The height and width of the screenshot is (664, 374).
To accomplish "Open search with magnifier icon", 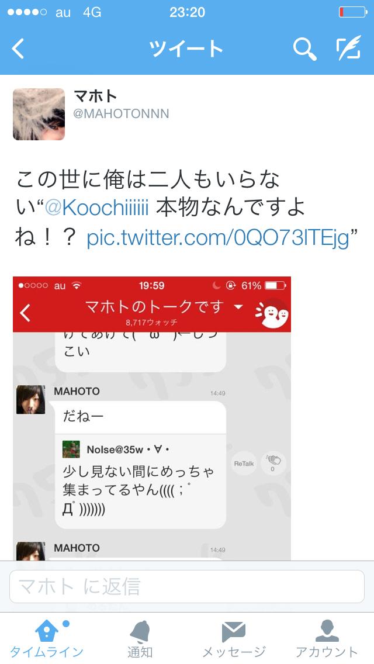I will point(304,49).
